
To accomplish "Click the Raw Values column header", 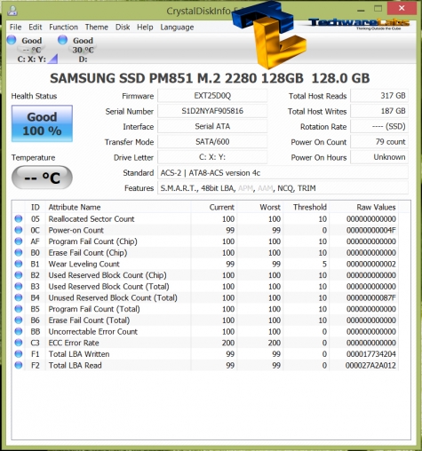I will click(364, 207).
